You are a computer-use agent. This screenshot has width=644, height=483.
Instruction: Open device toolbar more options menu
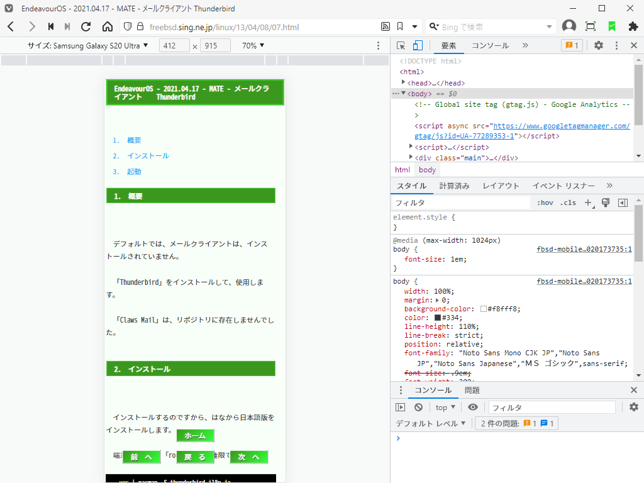378,45
